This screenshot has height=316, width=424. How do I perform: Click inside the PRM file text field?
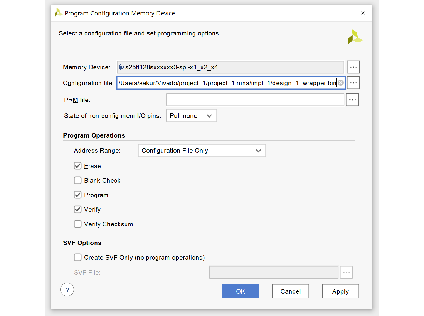click(255, 100)
